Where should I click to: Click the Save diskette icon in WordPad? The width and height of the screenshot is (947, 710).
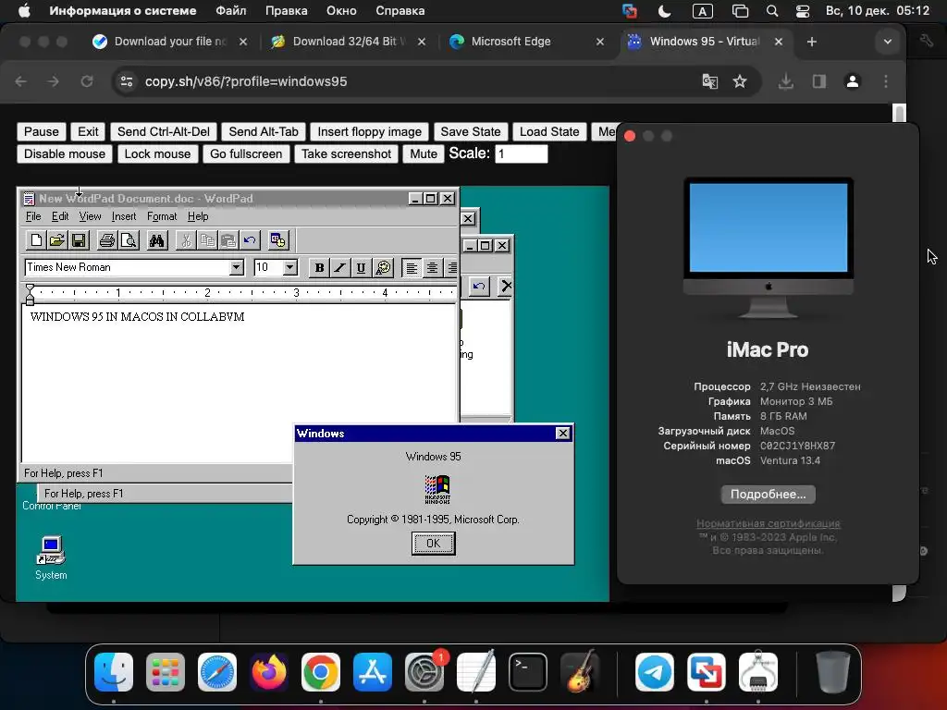point(78,240)
